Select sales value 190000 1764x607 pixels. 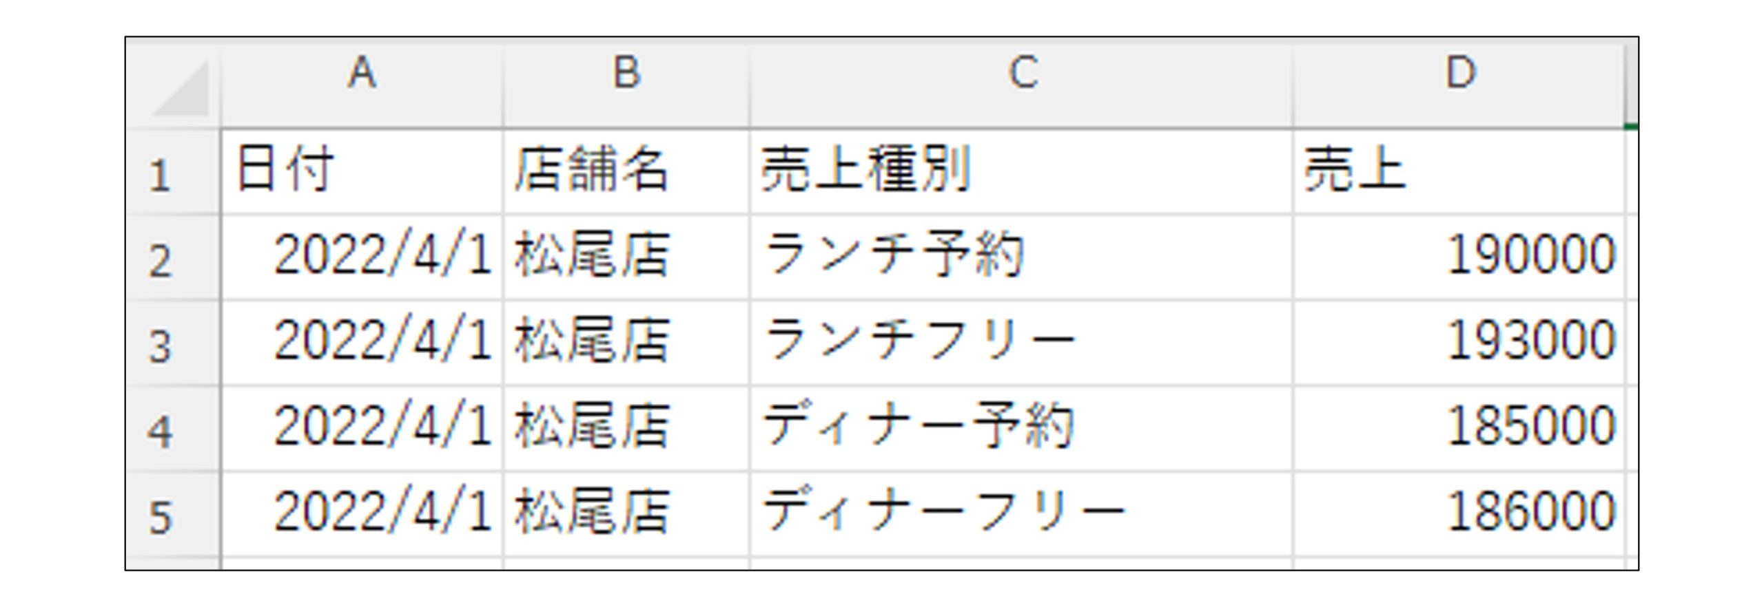point(1459,257)
